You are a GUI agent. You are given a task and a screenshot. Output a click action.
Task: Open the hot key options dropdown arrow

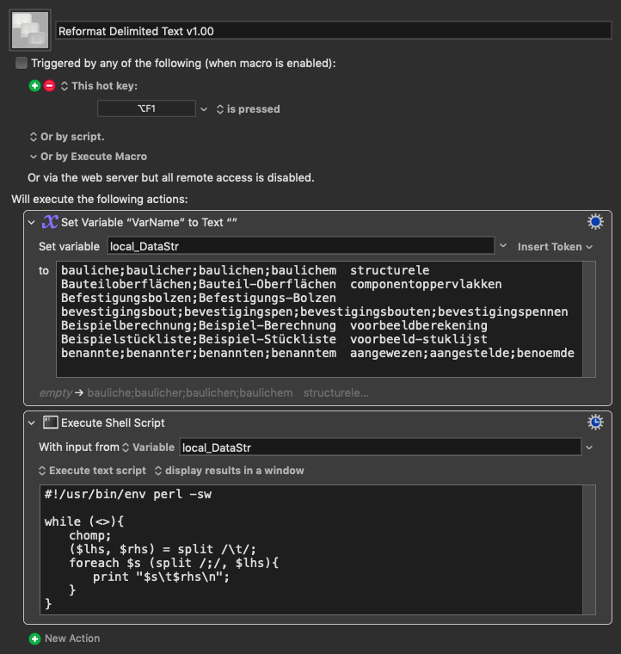click(x=204, y=109)
